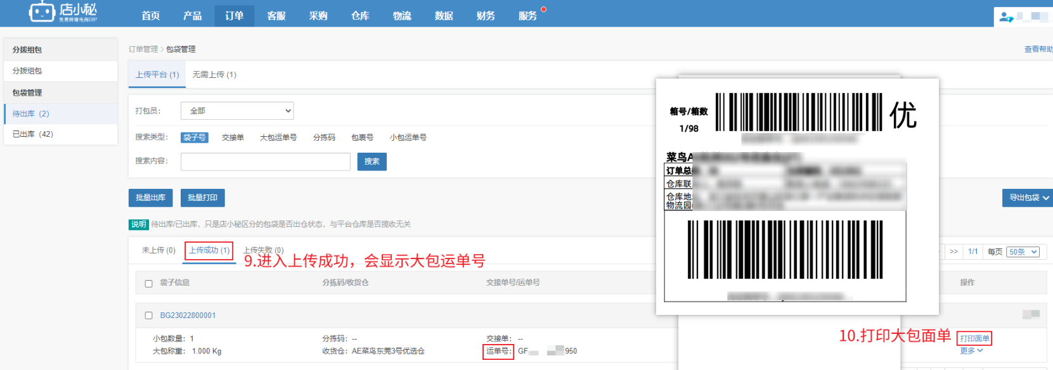Open the 查看帮助 link
The width and height of the screenshot is (1053, 370).
[1038, 49]
